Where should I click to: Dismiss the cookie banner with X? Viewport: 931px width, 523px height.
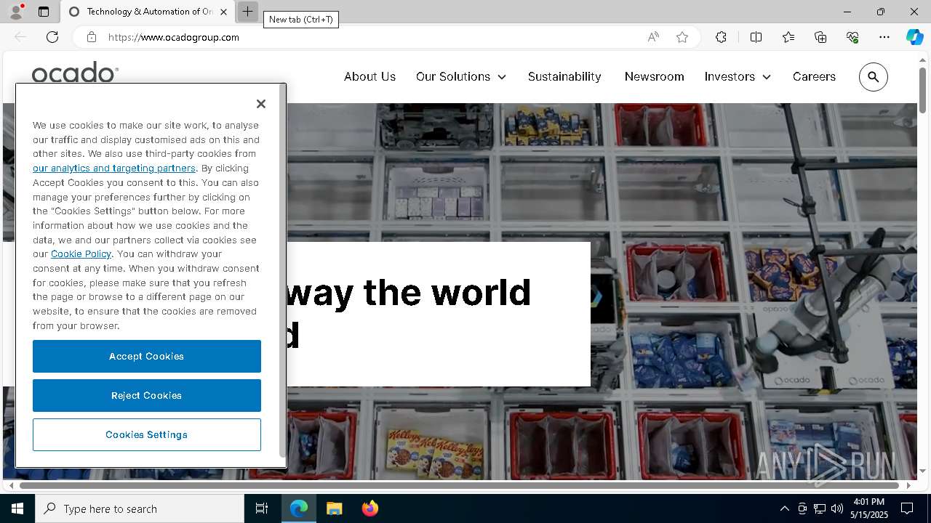click(261, 104)
